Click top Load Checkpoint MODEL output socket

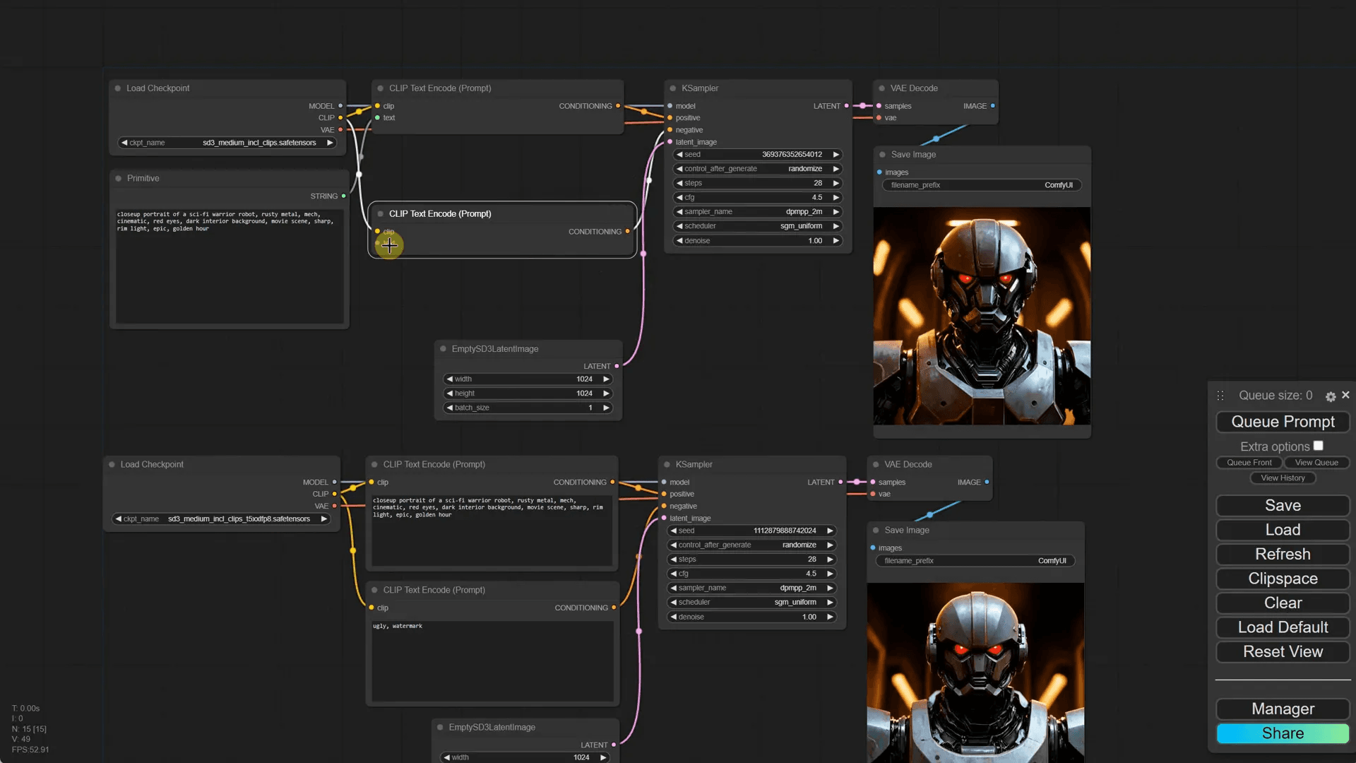[x=340, y=106]
